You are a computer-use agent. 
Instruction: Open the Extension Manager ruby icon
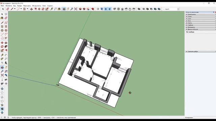tap(93, 9)
